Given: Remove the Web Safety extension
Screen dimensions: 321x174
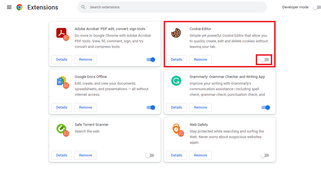Looking at the screenshot, I should [x=200, y=155].
